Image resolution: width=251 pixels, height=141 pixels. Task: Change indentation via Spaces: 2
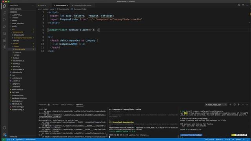tap(220, 139)
